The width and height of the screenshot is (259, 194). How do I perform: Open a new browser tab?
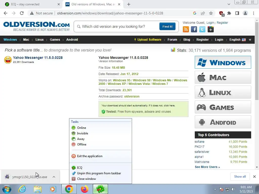pos(129,4)
